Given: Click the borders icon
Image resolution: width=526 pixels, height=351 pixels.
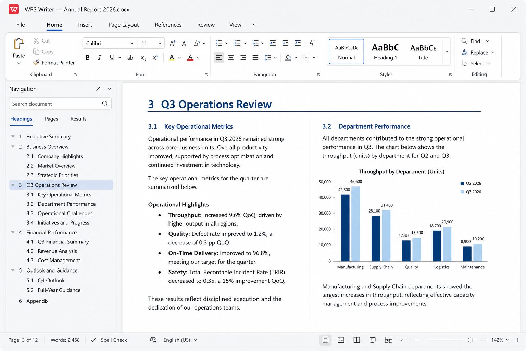Looking at the screenshot, I should 306,58.
